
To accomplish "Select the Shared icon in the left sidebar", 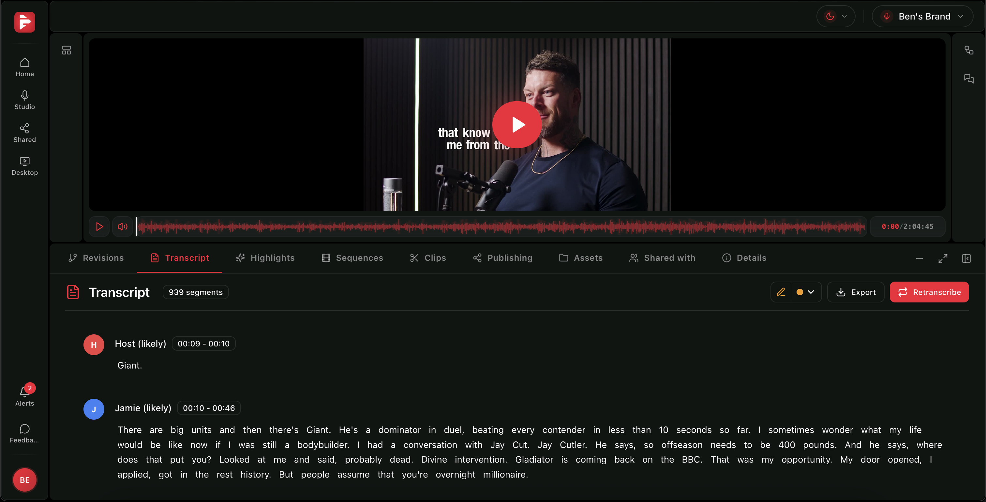I will [24, 132].
